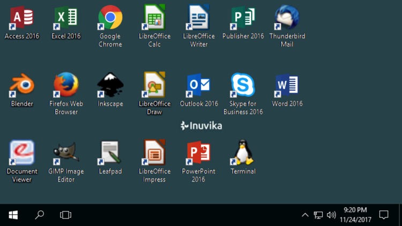
Task: Open the Document Viewer icon
Action: 22,153
